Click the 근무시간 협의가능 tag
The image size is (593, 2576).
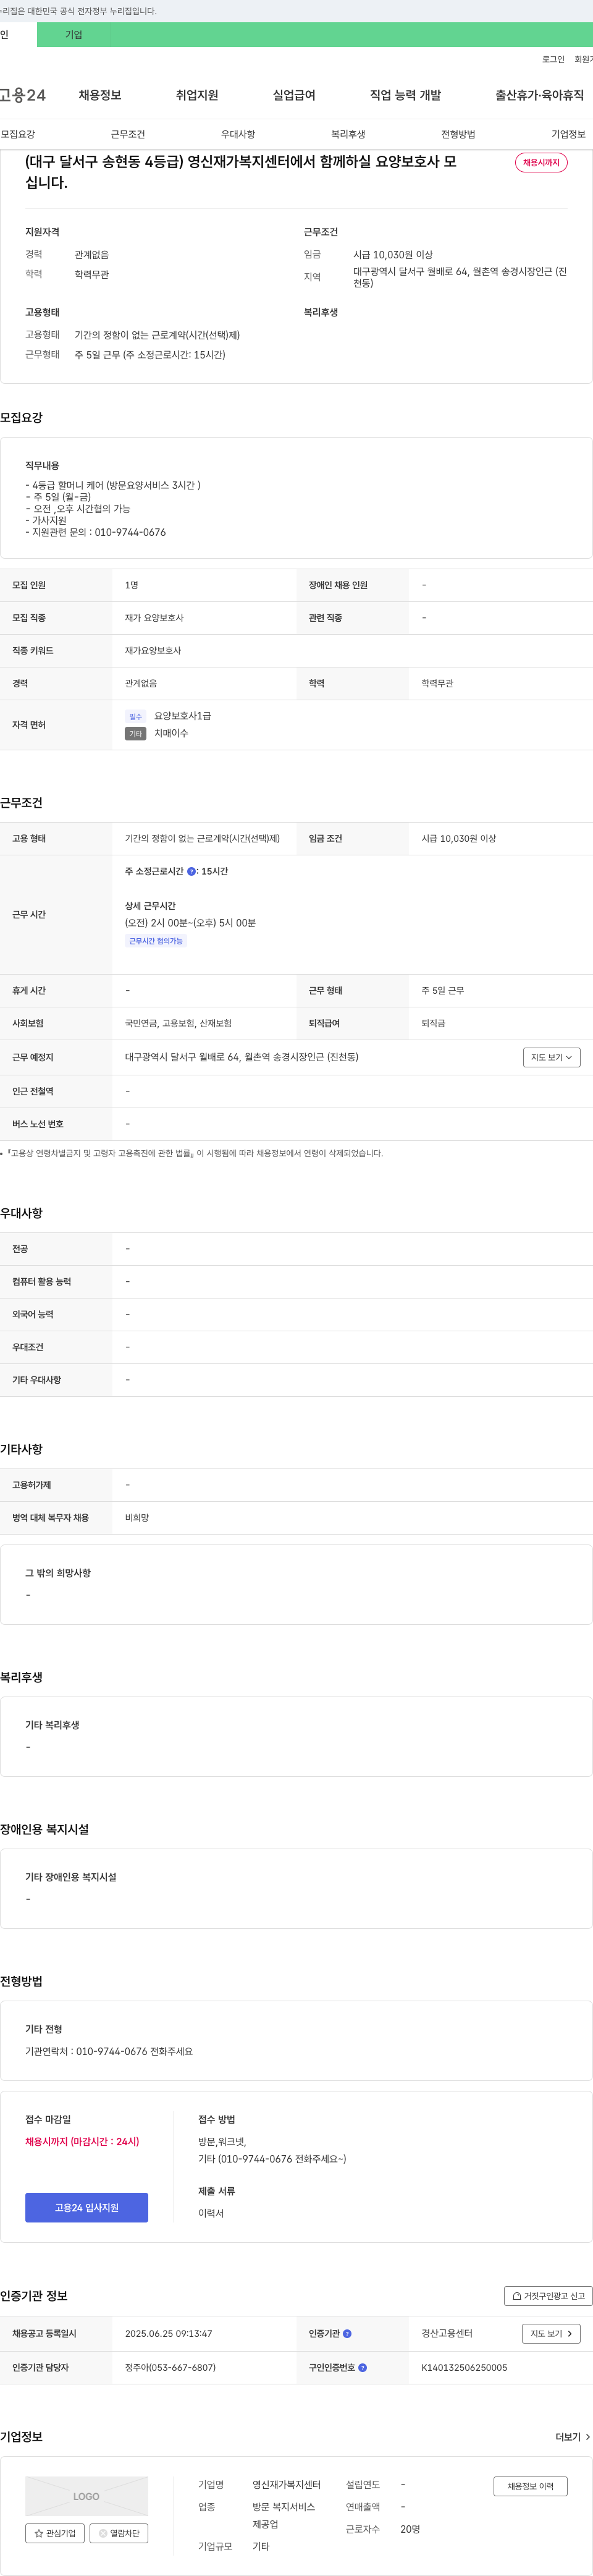click(156, 941)
